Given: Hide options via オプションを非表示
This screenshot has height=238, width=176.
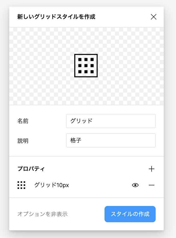Looking at the screenshot, I should 42,214.
